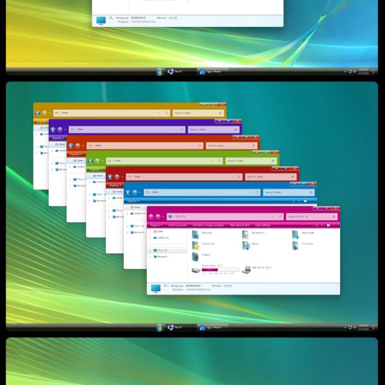
Task: Click the change view icon in pink window toolbar
Action: [x=317, y=225]
